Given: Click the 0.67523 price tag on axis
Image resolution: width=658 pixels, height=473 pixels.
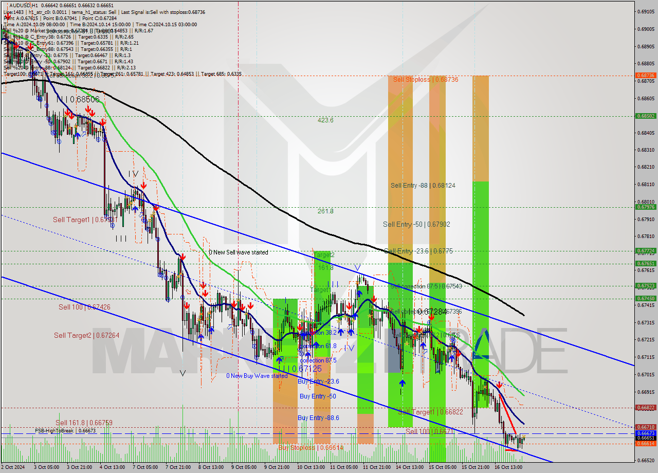Looking at the screenshot, I should pos(646,286).
